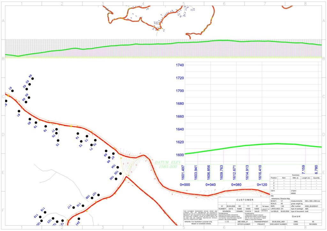
Task: Click the TRANSSHIPMENT cell
Action: (261, 222)
